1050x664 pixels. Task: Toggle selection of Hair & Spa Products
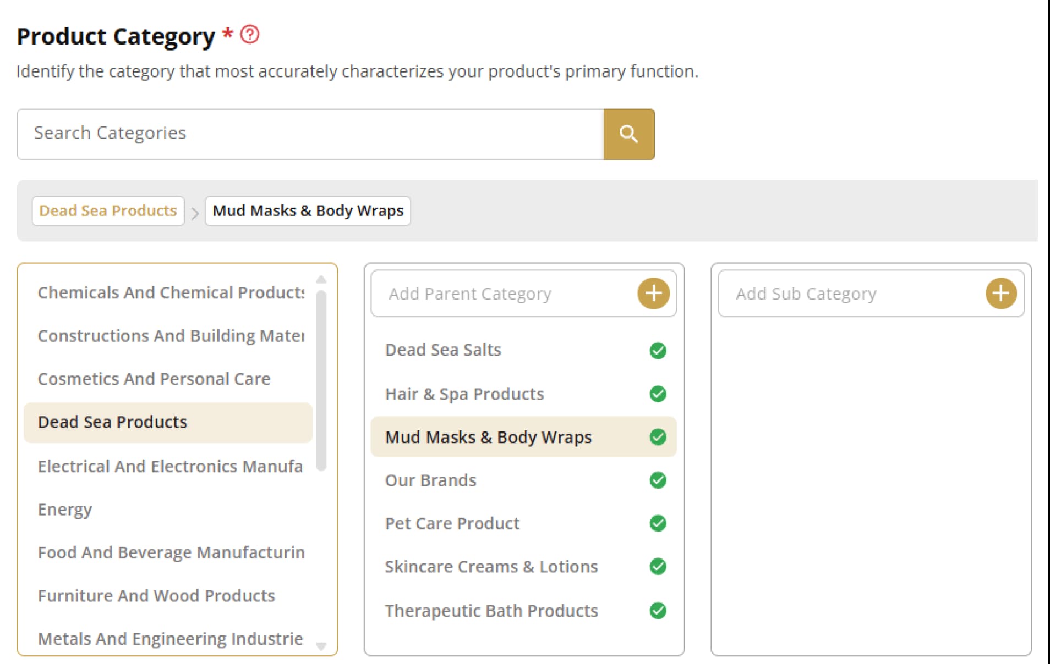coord(658,394)
